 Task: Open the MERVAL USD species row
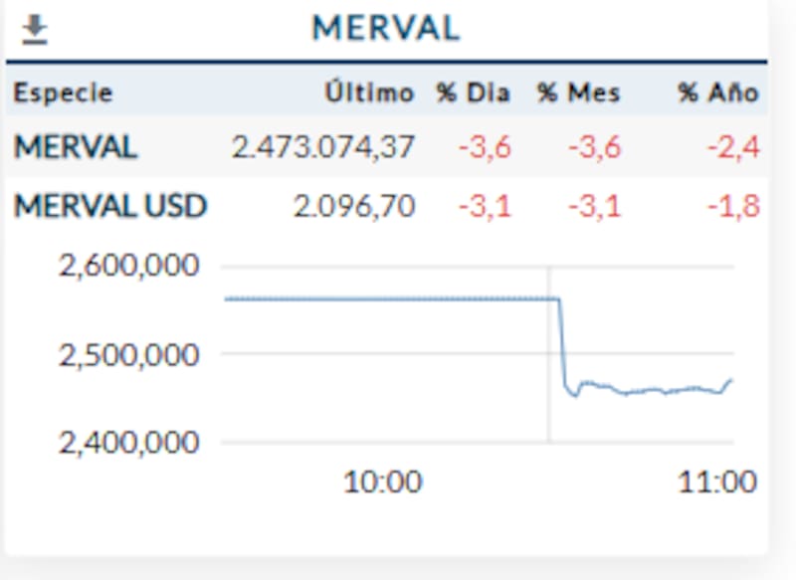pos(109,207)
